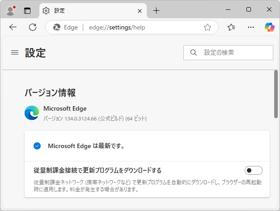Minimize the Edge window
The height and width of the screenshot is (211, 280).
pos(228,10)
